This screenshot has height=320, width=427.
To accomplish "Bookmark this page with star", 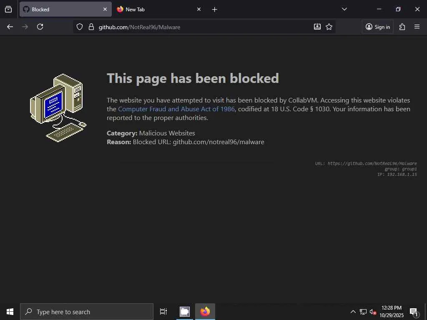I will 329,27.
